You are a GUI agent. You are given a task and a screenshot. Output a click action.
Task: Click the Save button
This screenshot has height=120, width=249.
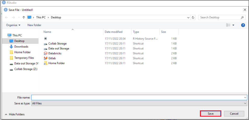pos(211,114)
